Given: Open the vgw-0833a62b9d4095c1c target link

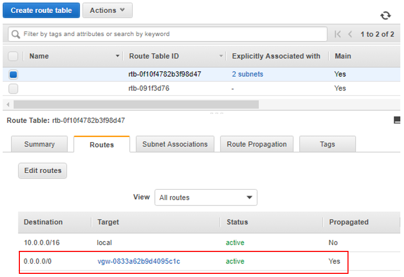Looking at the screenshot, I should [139, 261].
